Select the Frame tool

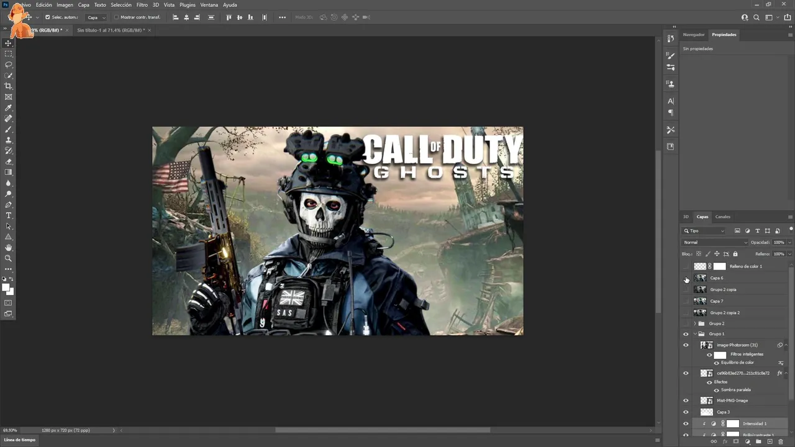pos(9,97)
